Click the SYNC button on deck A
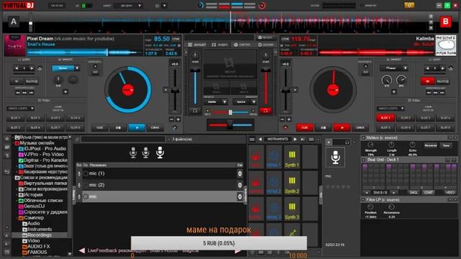 coord(155,128)
